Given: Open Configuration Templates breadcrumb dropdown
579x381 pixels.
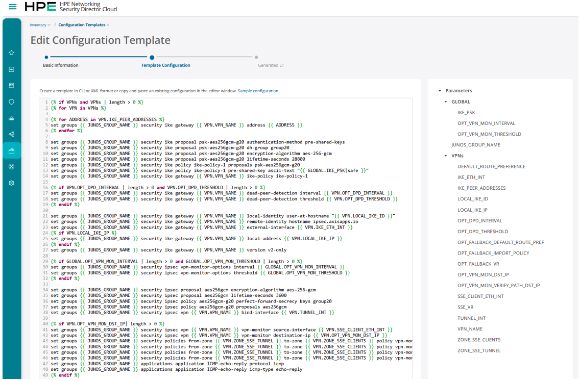Looking at the screenshot, I should point(84,25).
